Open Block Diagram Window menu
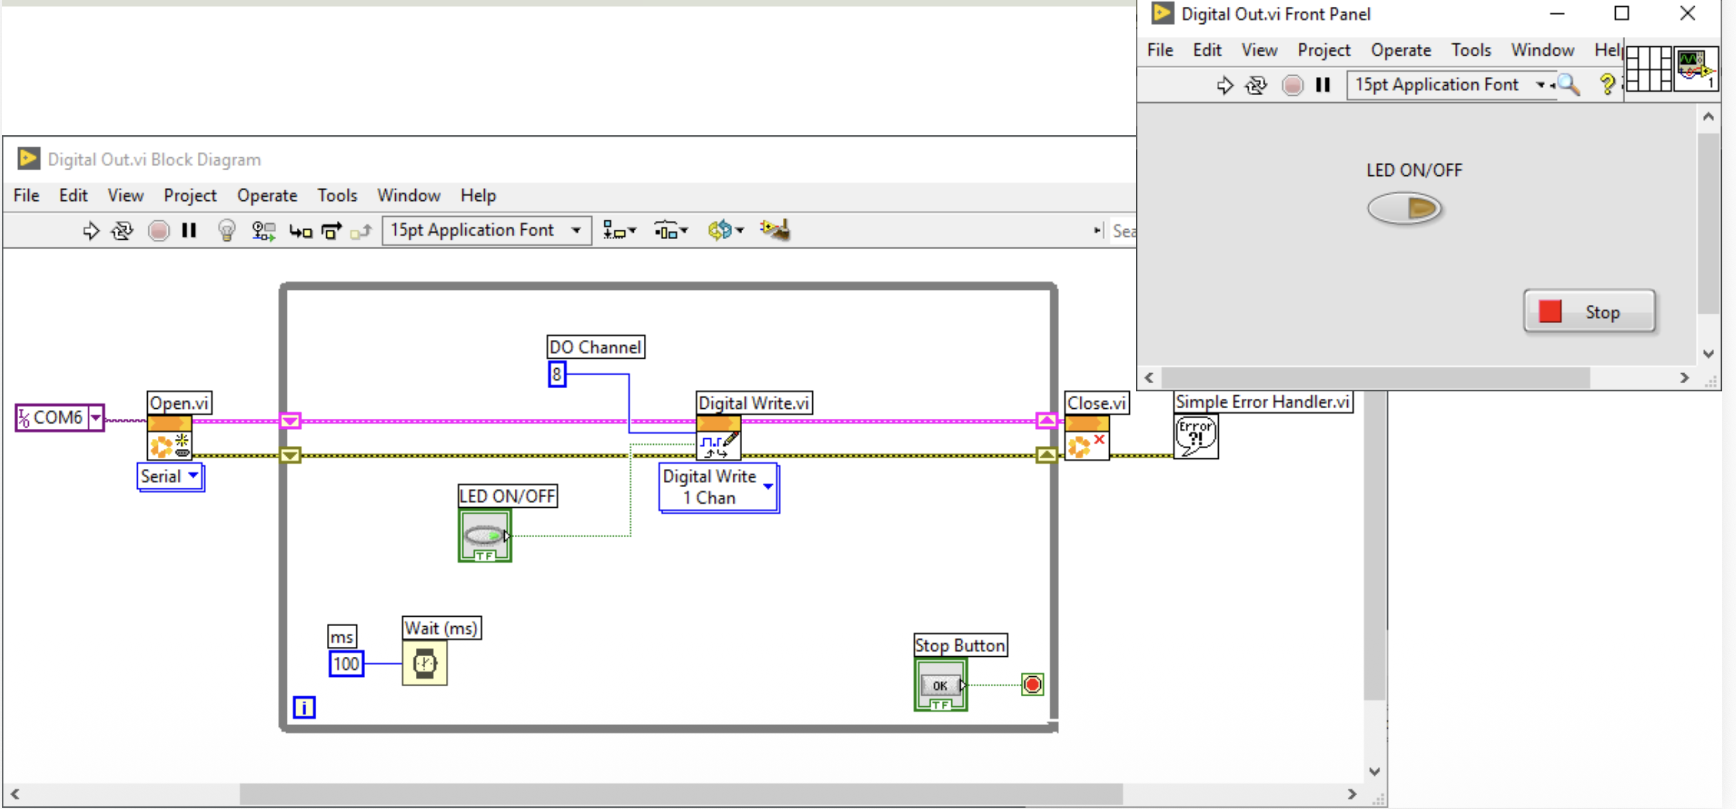1736x809 pixels. 408,195
